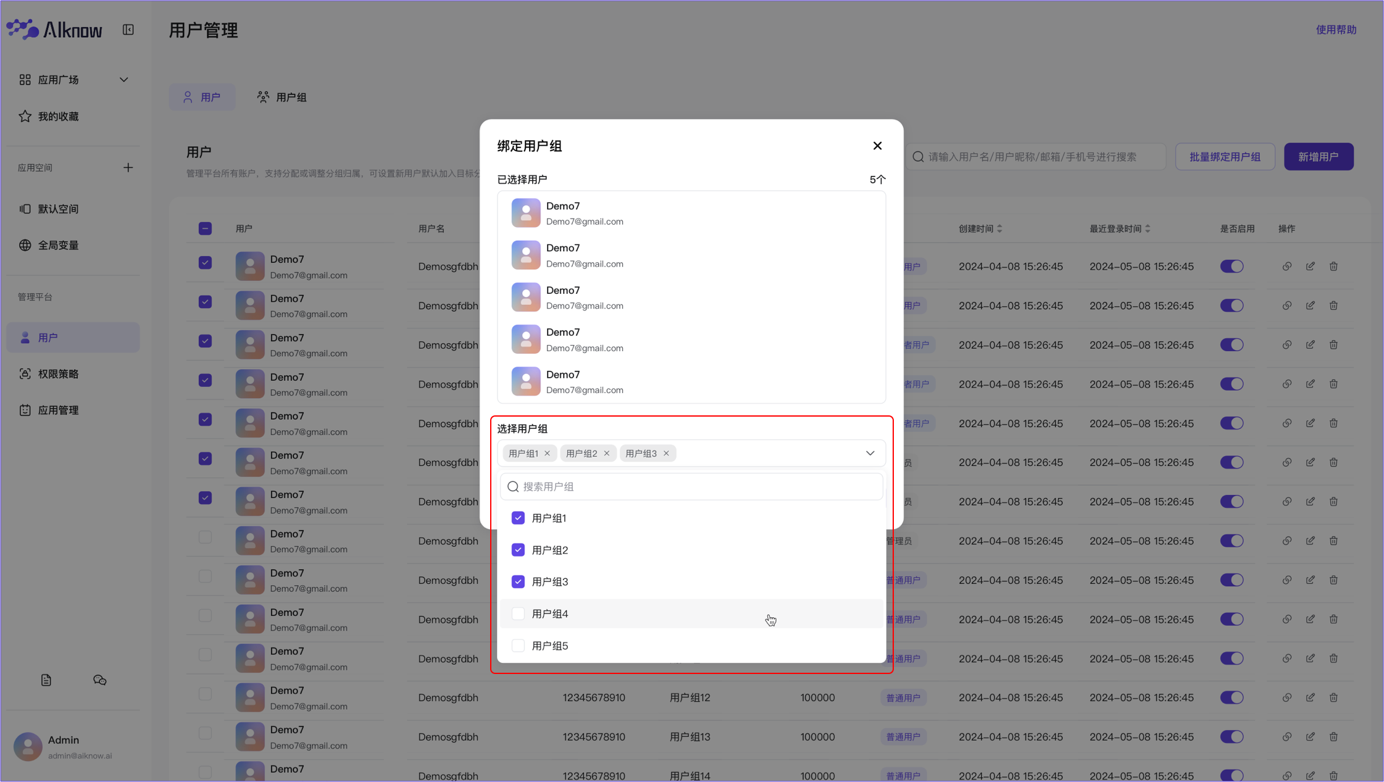Check the 用户组5 option
Screen dimensions: 1384x782
pyautogui.click(x=518, y=646)
